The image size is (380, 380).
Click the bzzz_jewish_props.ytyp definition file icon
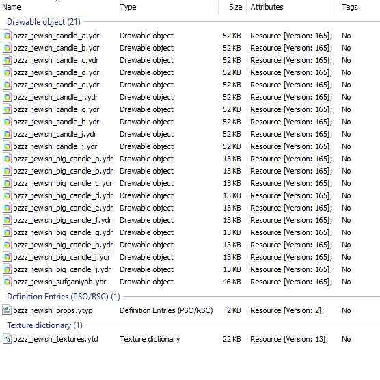point(7,310)
